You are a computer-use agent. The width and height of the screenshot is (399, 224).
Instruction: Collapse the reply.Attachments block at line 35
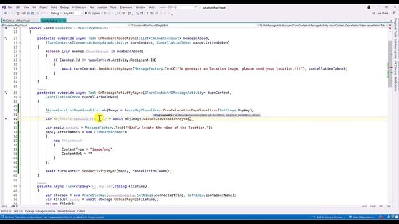pos(20,132)
